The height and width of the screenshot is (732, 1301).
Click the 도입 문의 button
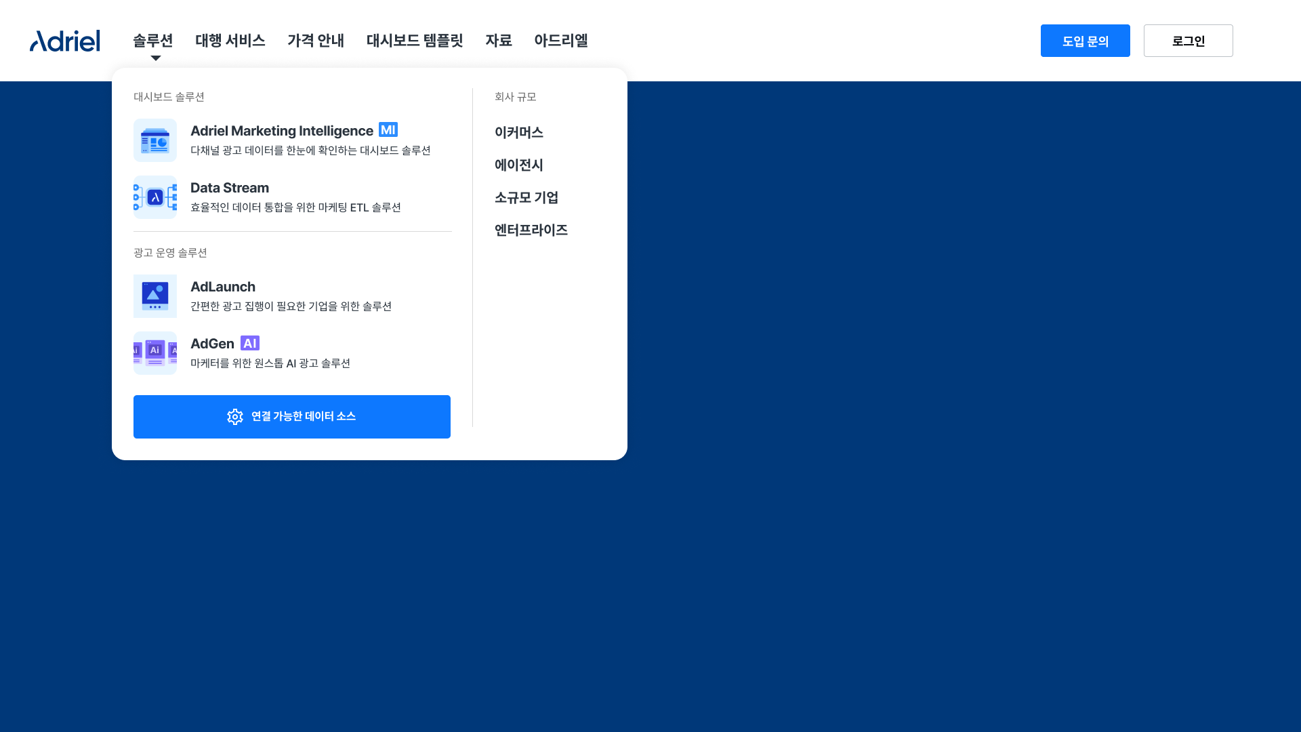click(x=1086, y=41)
